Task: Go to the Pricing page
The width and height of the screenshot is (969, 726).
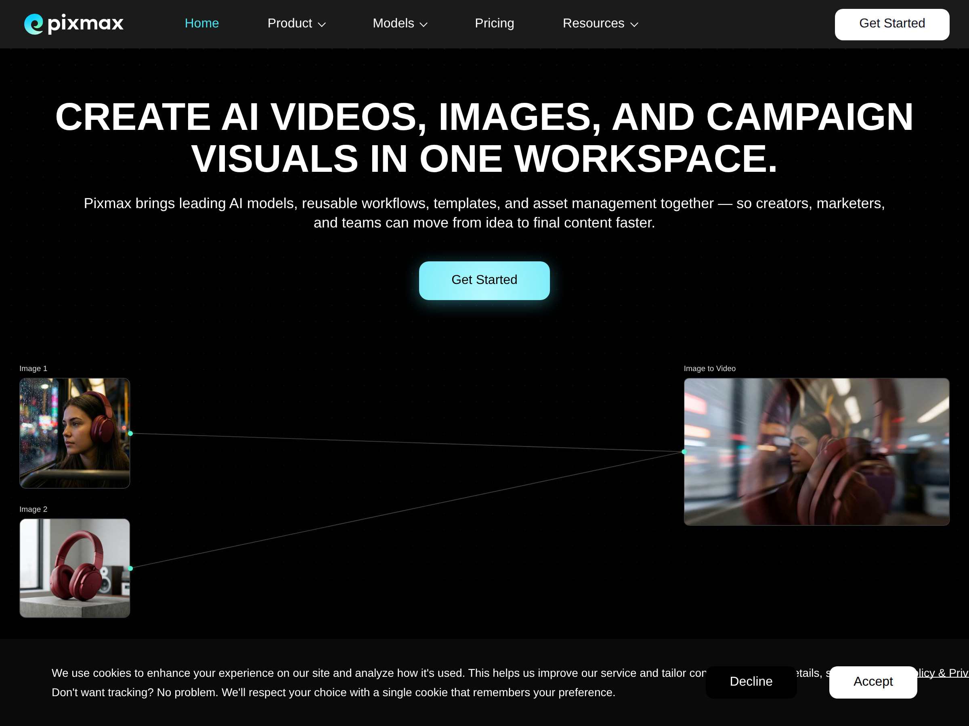Action: pos(494,23)
